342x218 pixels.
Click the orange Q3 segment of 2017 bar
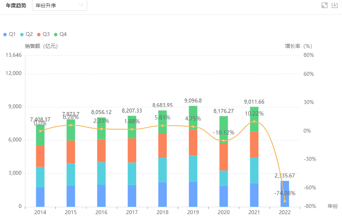tap(132, 150)
